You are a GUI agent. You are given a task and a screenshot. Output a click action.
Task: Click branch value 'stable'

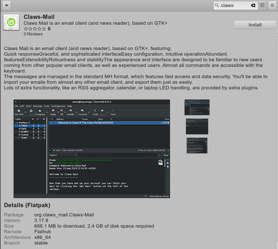[41, 243]
